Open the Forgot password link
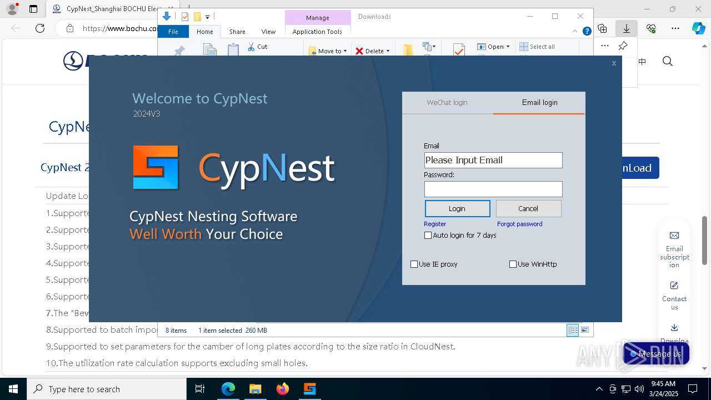This screenshot has width=711, height=400. click(520, 224)
